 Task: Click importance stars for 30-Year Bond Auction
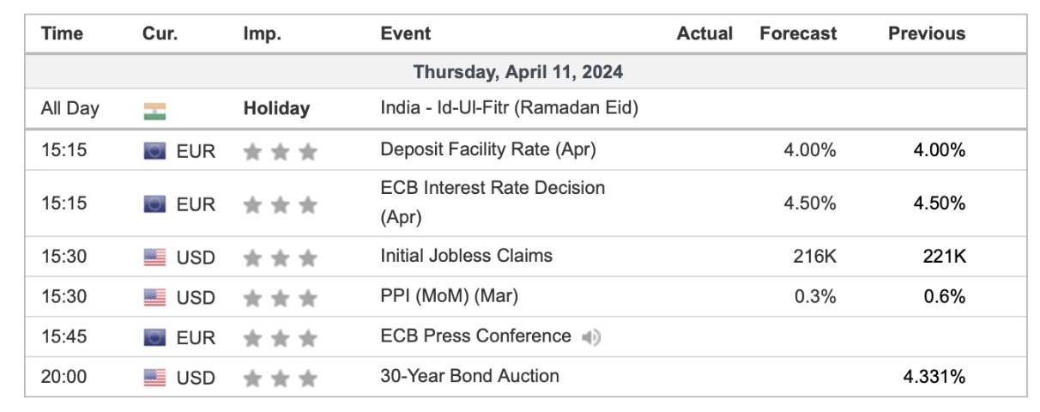tap(280, 376)
